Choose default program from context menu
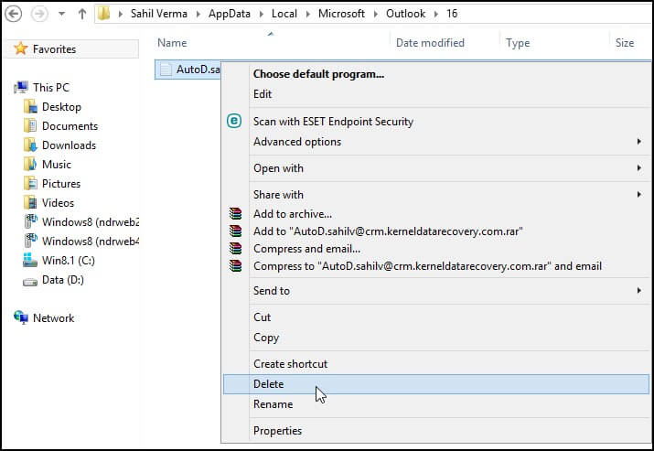The height and width of the screenshot is (451, 654). (x=318, y=74)
